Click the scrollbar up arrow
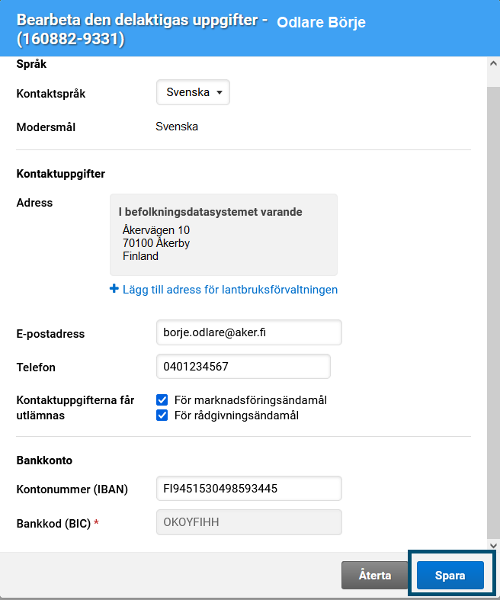This screenshot has height=600, width=500. pyautogui.click(x=492, y=65)
